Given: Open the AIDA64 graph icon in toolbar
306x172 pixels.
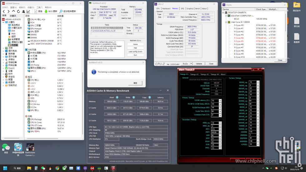Looking at the screenshot, I should (x=28, y=12).
